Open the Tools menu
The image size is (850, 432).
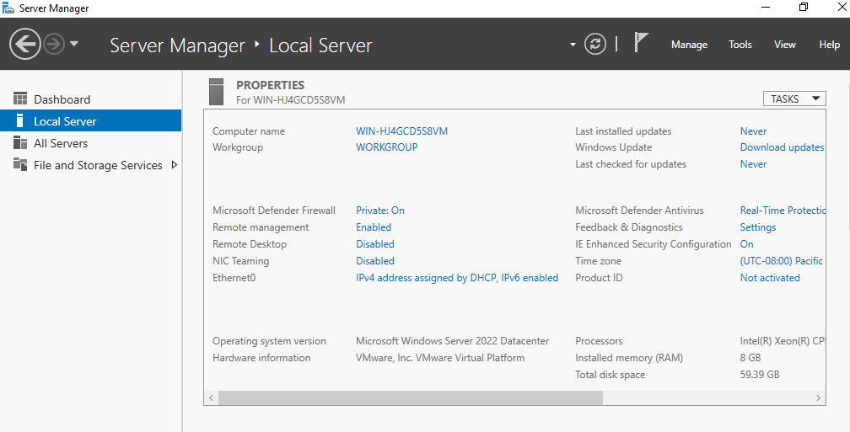coord(740,45)
